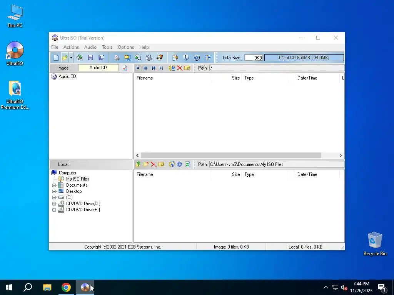Click the Up folder icon in Local toolbar
The width and height of the screenshot is (394, 295).
(138, 164)
